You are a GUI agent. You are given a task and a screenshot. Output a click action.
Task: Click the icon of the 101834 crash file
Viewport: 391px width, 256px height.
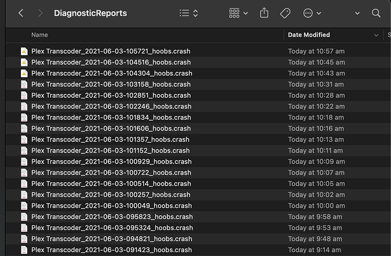(24, 117)
